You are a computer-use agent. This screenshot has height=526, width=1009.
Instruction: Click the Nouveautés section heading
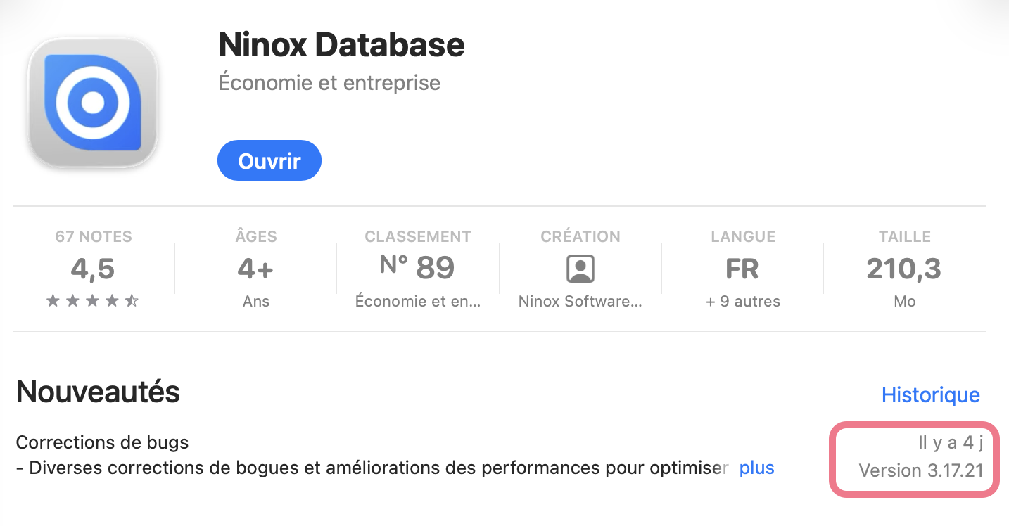click(x=98, y=392)
